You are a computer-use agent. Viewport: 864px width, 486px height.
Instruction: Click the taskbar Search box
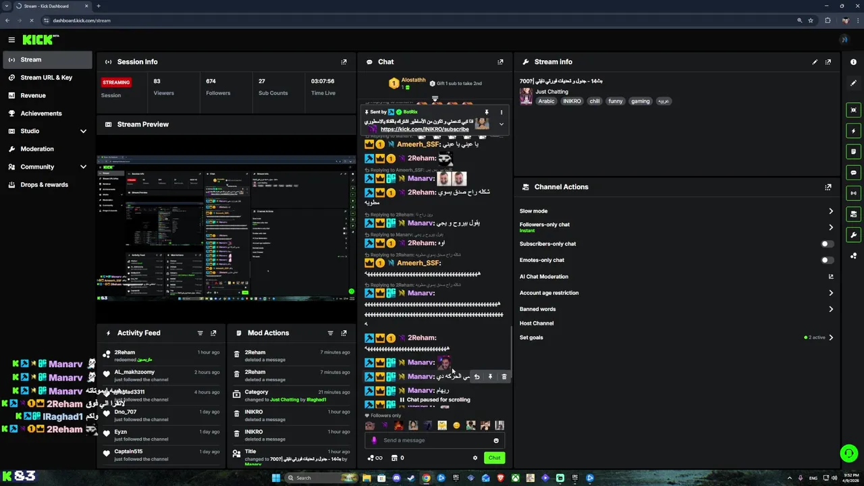coord(321,478)
